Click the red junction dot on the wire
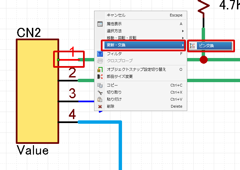 click(203, 60)
